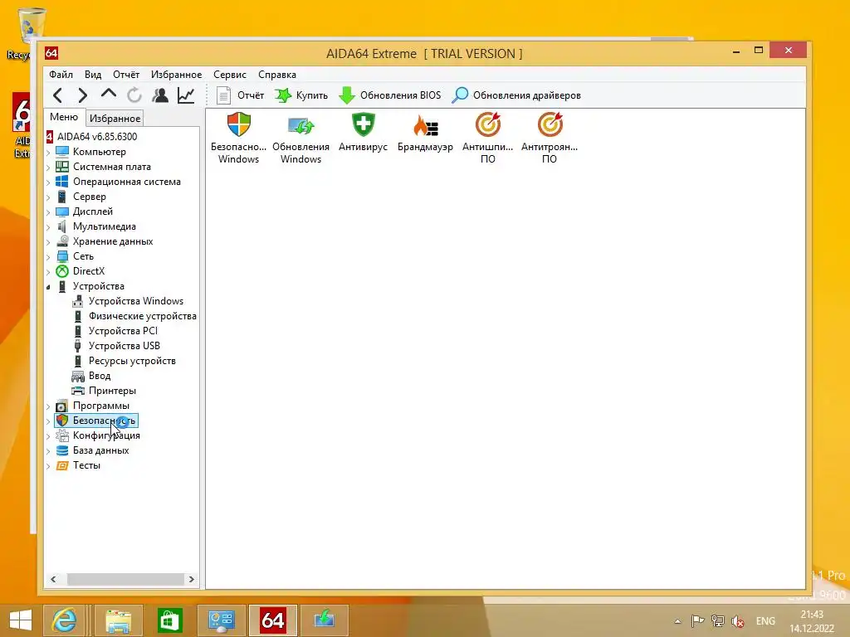Open the Windows Start button
The width and height of the screenshot is (850, 637).
click(x=20, y=620)
